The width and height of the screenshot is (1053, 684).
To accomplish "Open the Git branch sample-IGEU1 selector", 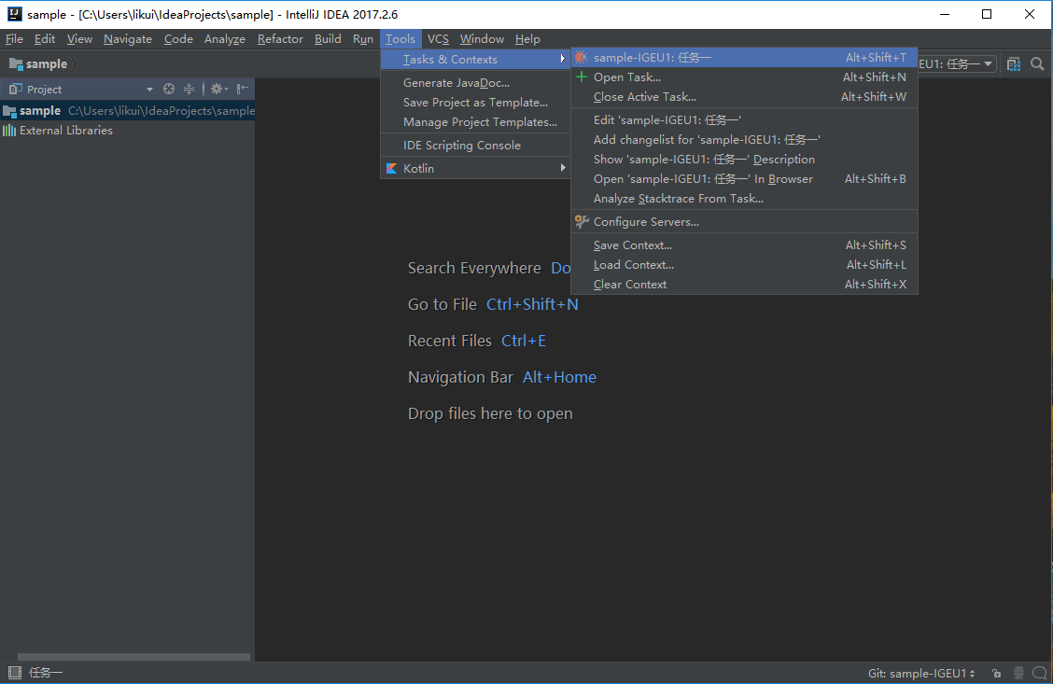I will point(921,673).
